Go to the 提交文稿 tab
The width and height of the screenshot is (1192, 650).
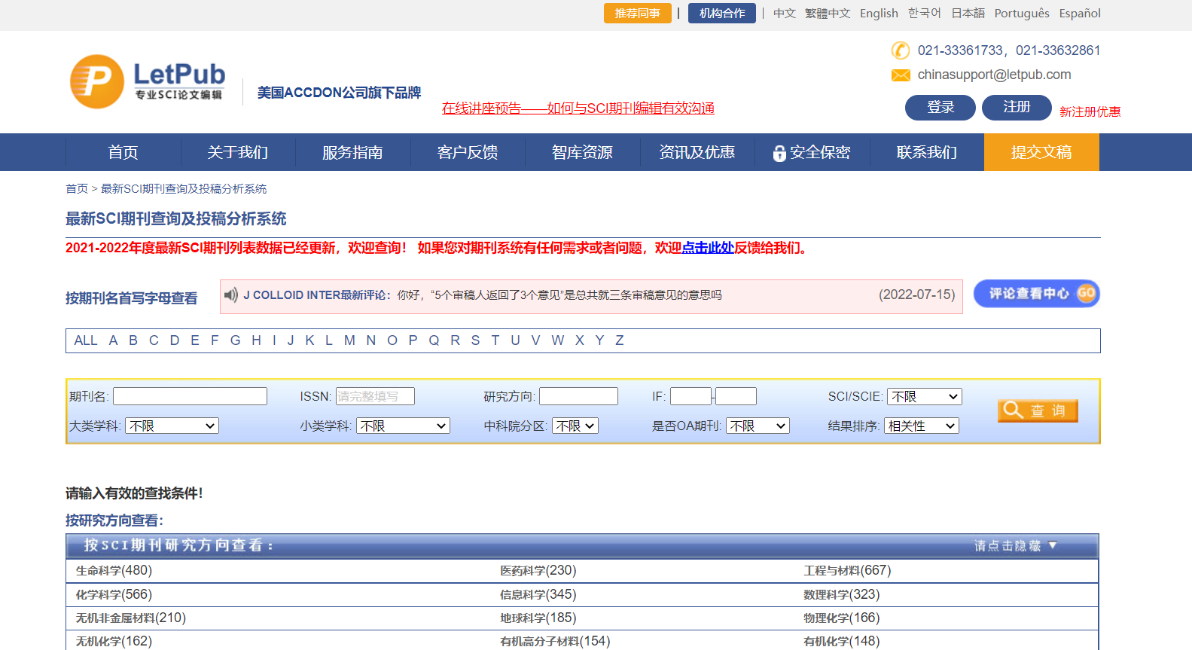coord(1041,153)
